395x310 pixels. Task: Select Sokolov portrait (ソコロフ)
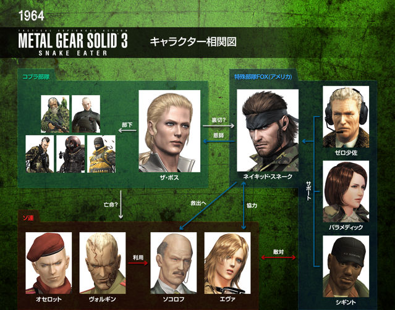tap(174, 263)
